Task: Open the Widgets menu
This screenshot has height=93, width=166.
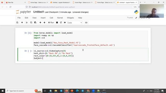Action: tap(70, 18)
